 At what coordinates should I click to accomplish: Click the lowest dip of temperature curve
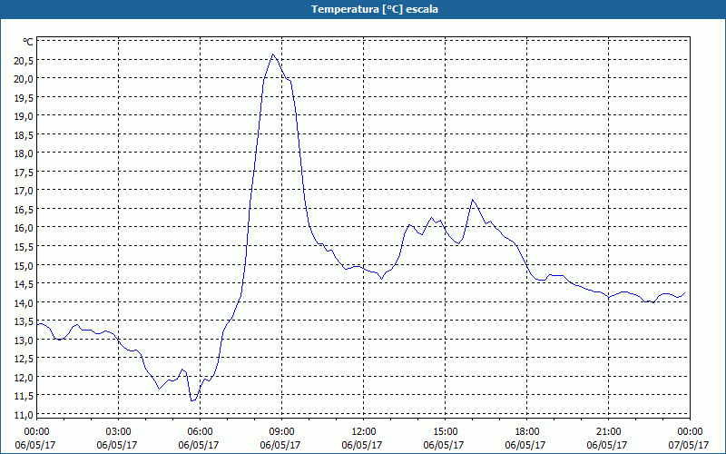click(x=192, y=400)
